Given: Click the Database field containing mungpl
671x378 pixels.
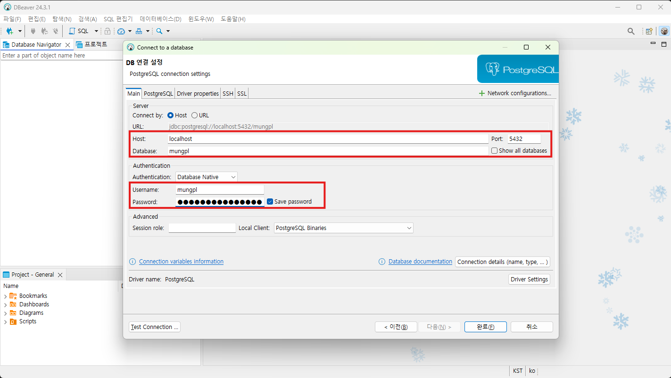Looking at the screenshot, I should tap(328, 151).
